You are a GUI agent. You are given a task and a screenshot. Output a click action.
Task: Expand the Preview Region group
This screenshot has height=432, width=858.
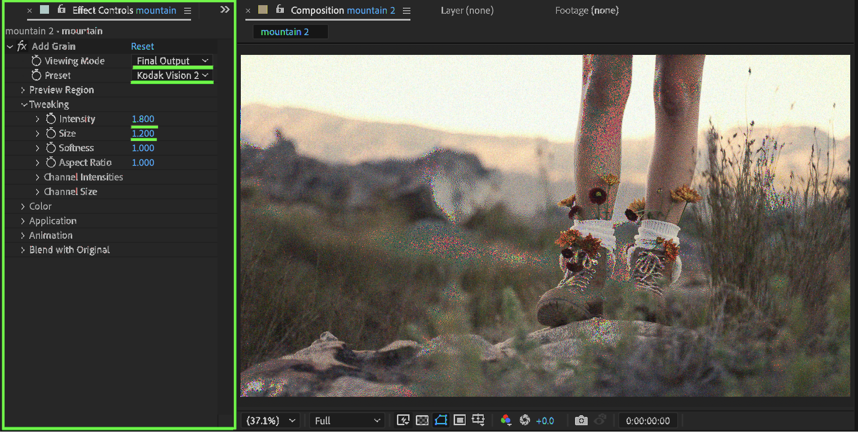(x=23, y=90)
